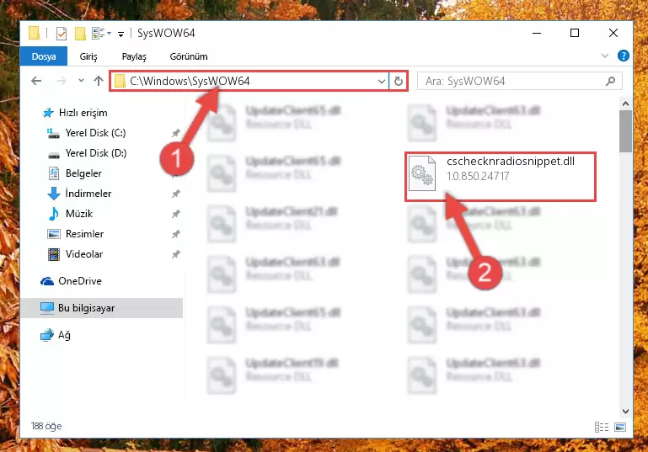The image size is (648, 452).
Task: Click the cschecknradiosnippet.dll file name
Action: point(511,162)
